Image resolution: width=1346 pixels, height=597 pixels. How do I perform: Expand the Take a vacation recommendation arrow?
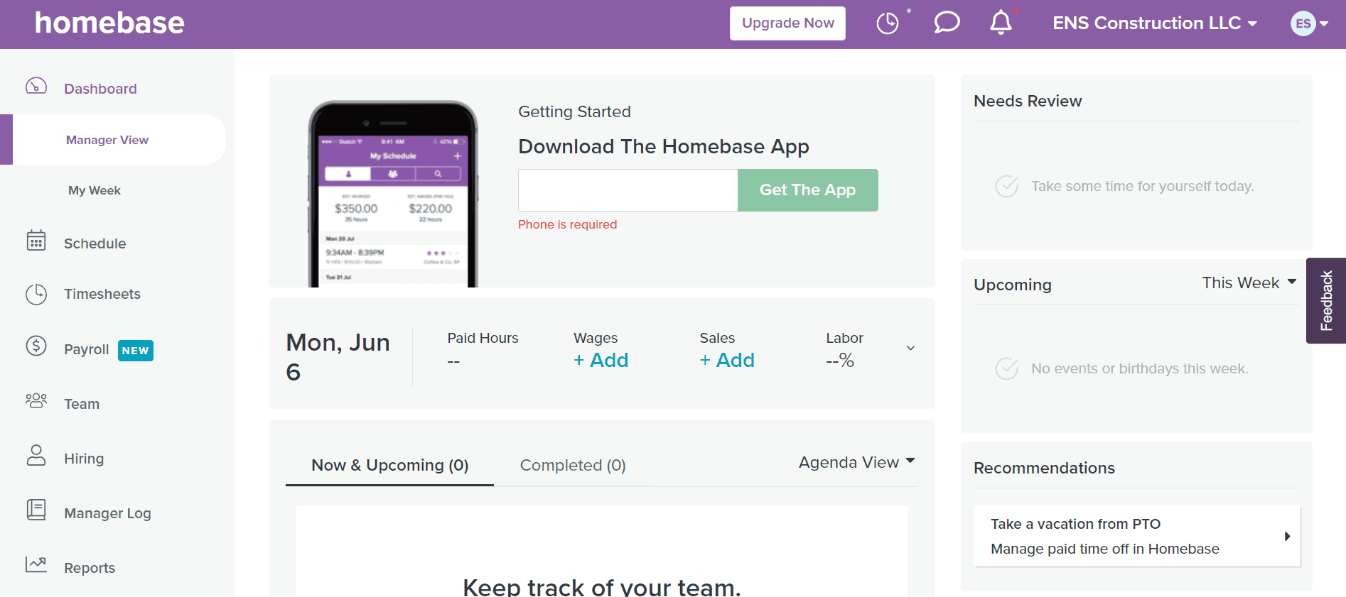1287,536
